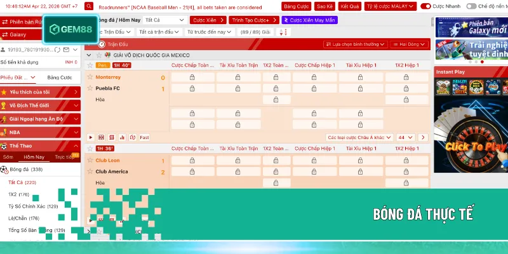Favorite the Giải Vô Địch Quốc Gia Mexico league star
The image size is (508, 254).
click(99, 55)
